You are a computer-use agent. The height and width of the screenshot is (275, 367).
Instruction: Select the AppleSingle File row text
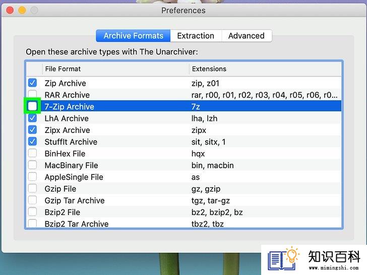(74, 177)
